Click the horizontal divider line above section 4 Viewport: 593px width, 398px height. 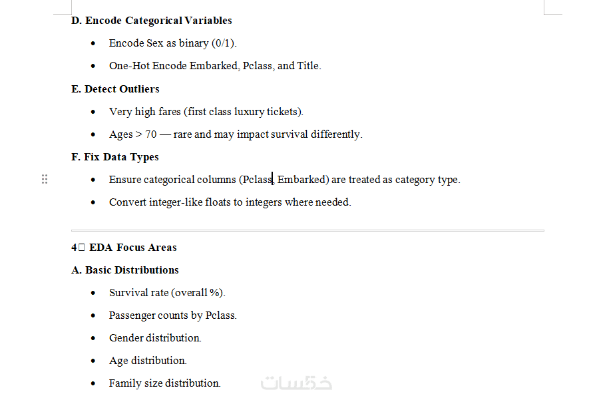[307, 231]
